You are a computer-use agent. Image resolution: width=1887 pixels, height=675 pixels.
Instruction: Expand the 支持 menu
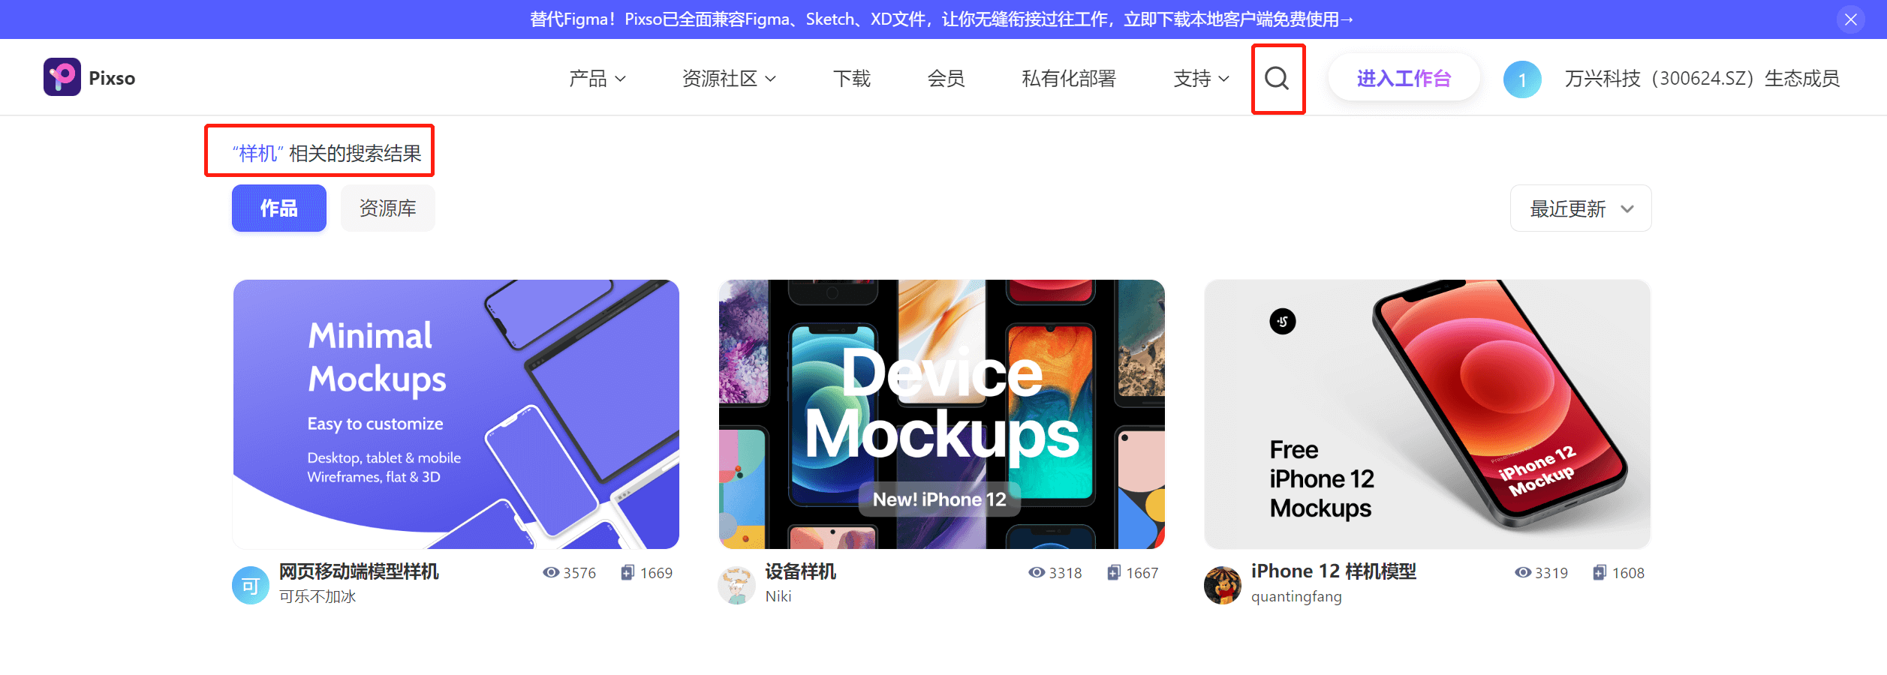point(1201,79)
